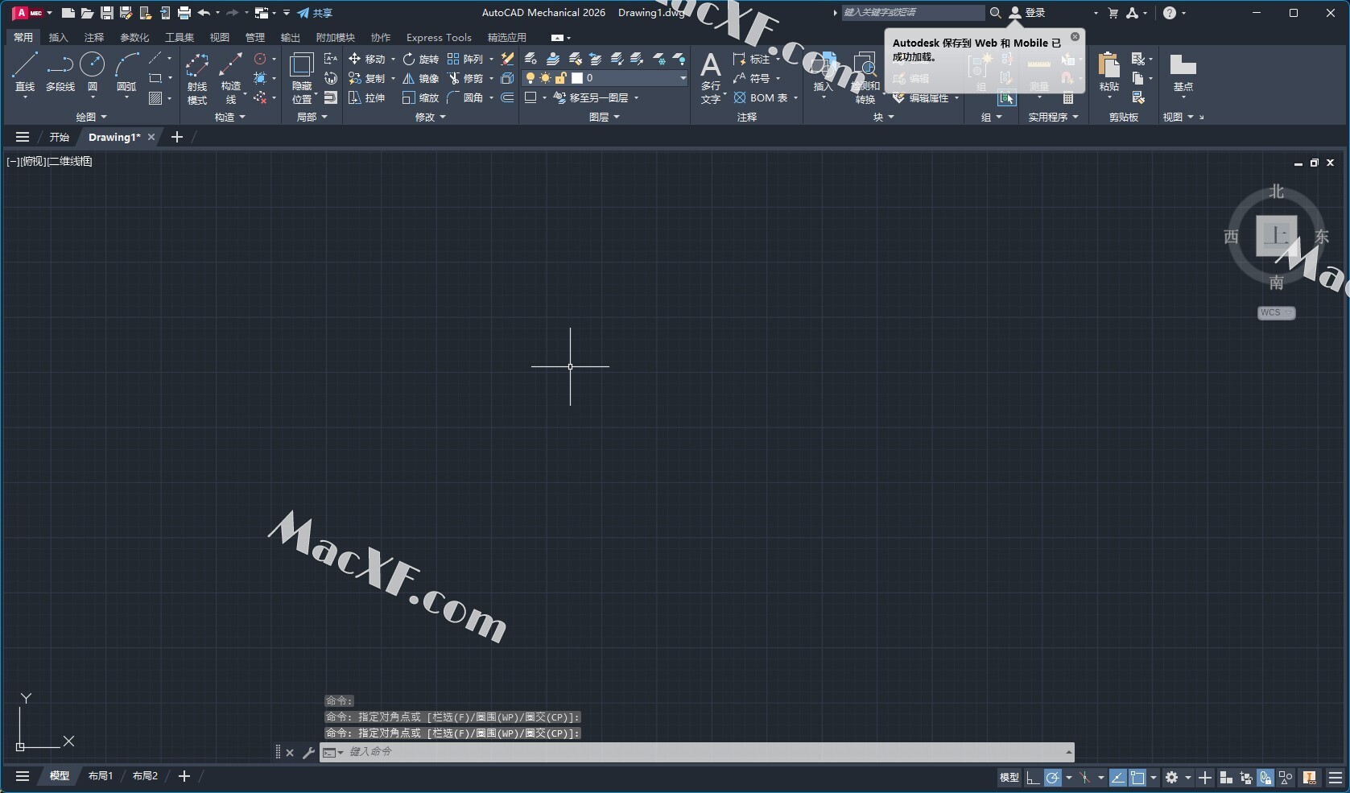Select the 圆 (Circle) tool

[x=93, y=72]
